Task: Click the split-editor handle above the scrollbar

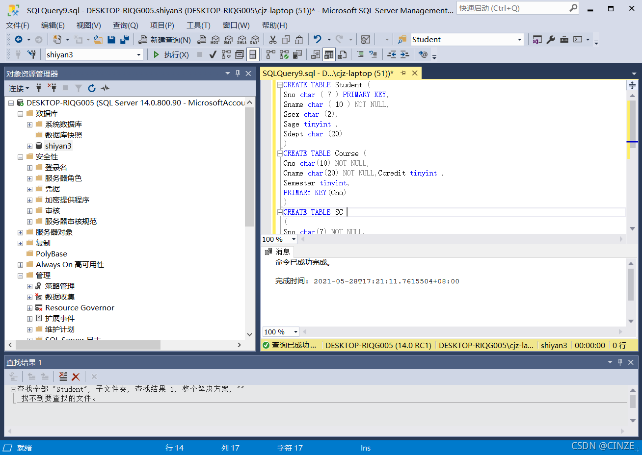Action: point(632,85)
